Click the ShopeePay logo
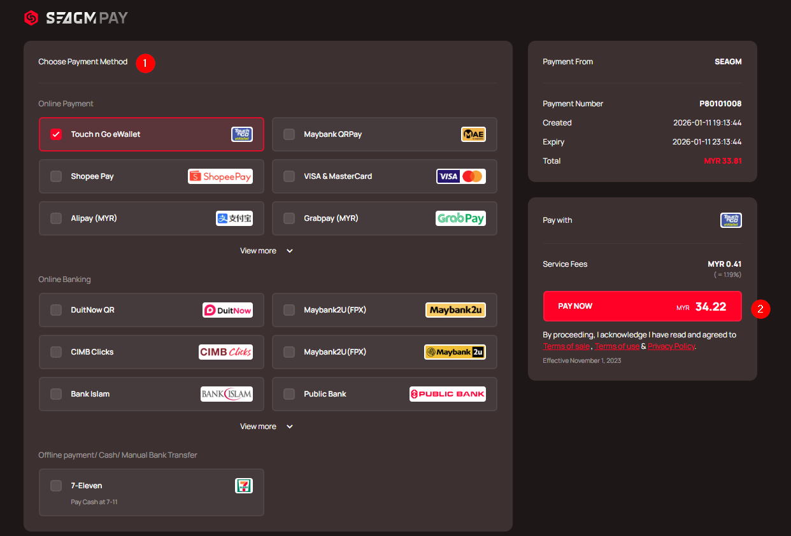 [x=220, y=176]
